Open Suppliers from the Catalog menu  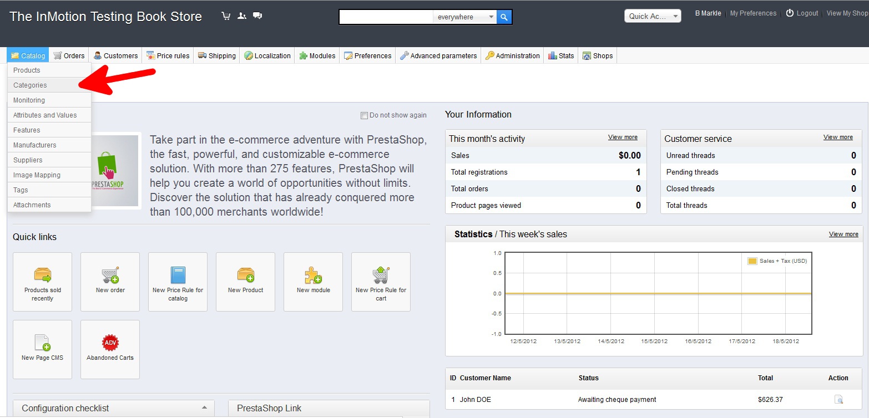click(49, 160)
